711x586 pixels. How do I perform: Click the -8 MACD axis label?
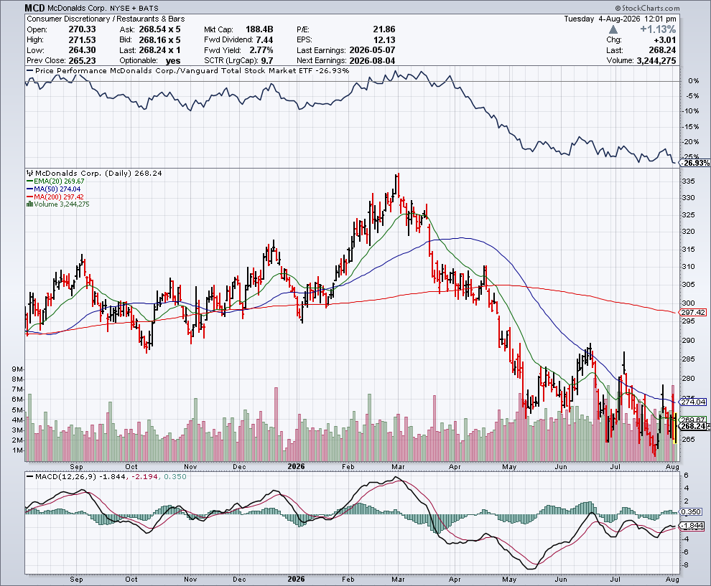tap(687, 565)
